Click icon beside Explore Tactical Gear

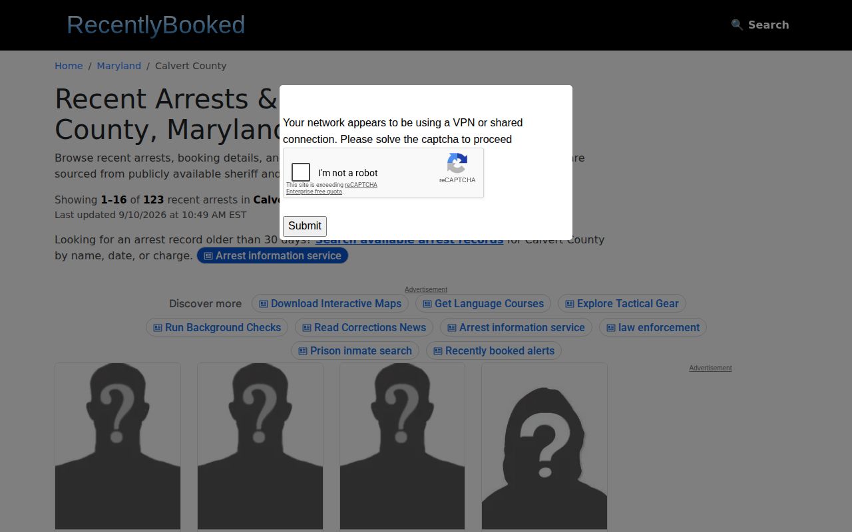click(570, 304)
